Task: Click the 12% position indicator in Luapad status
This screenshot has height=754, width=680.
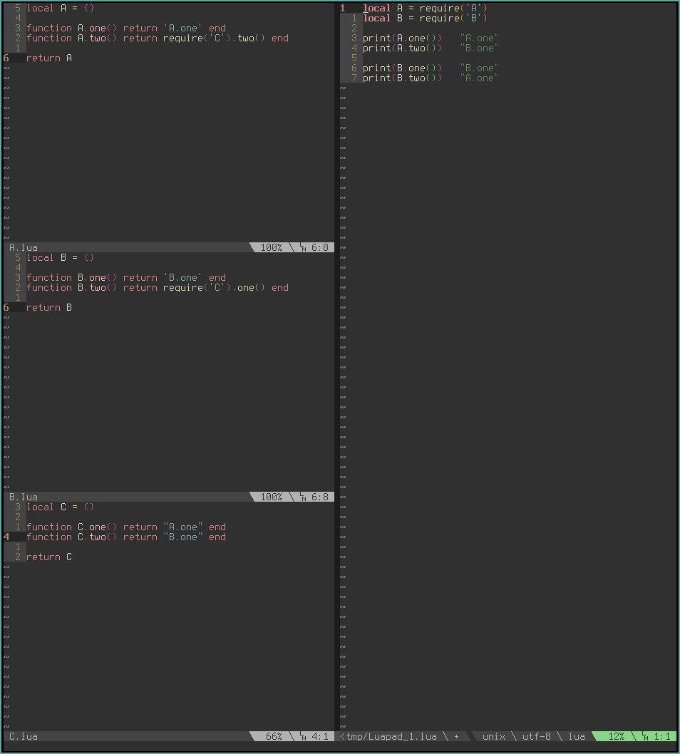Action: pyautogui.click(x=616, y=736)
